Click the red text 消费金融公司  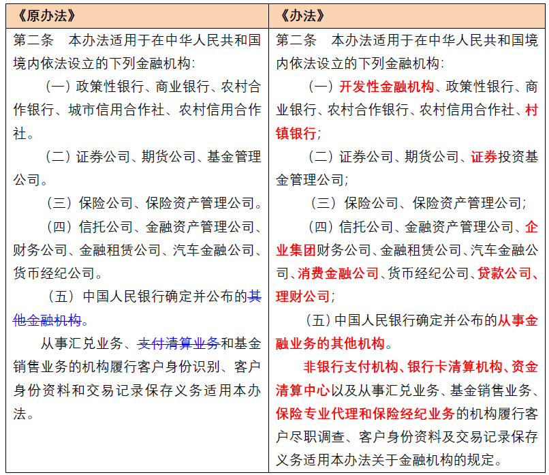[x=338, y=273]
